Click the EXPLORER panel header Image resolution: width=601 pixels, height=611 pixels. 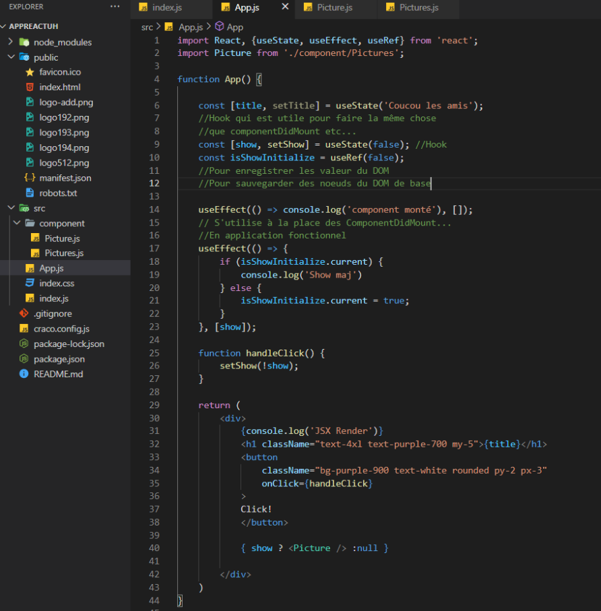point(26,7)
